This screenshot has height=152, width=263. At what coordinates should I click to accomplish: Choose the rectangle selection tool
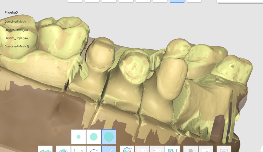click(79, 149)
